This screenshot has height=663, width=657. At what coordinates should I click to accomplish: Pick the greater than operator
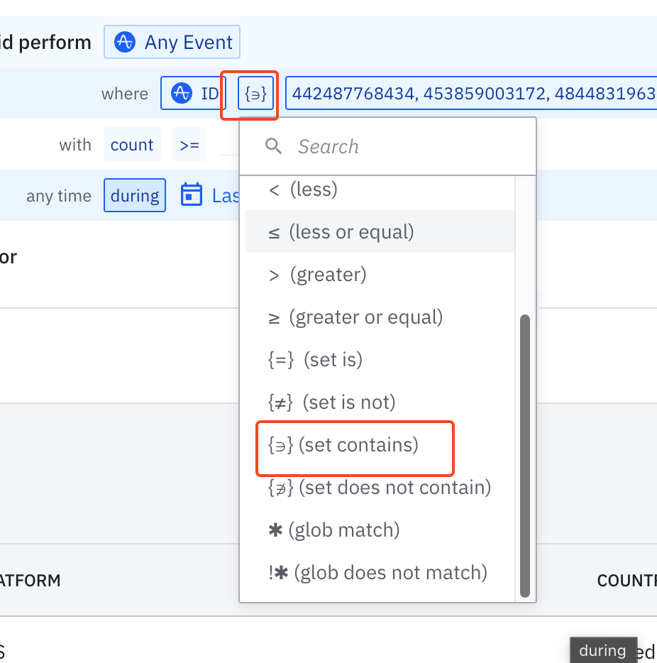(317, 275)
